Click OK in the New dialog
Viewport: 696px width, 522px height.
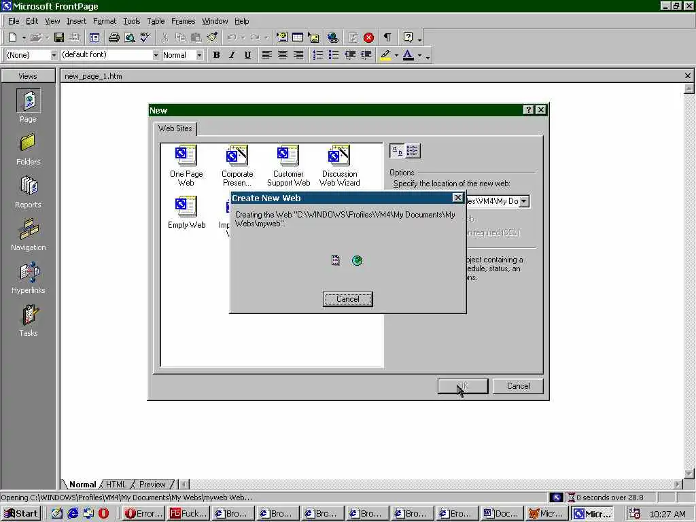click(462, 386)
